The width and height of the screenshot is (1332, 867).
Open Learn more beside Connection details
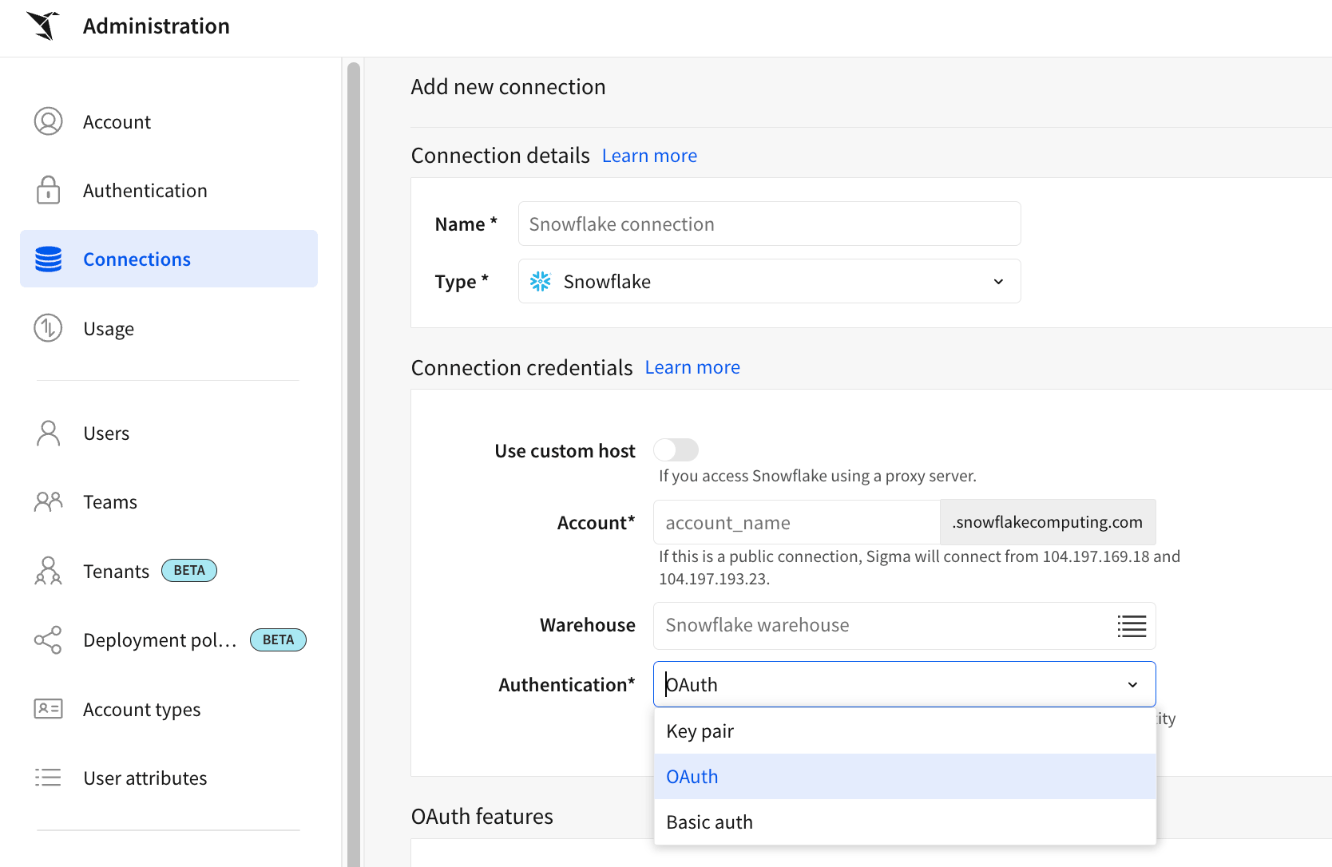tap(649, 156)
